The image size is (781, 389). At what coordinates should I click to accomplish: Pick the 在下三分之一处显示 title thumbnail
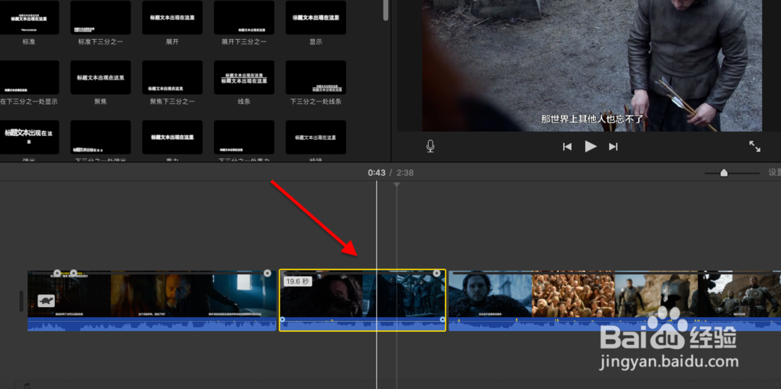[29, 77]
